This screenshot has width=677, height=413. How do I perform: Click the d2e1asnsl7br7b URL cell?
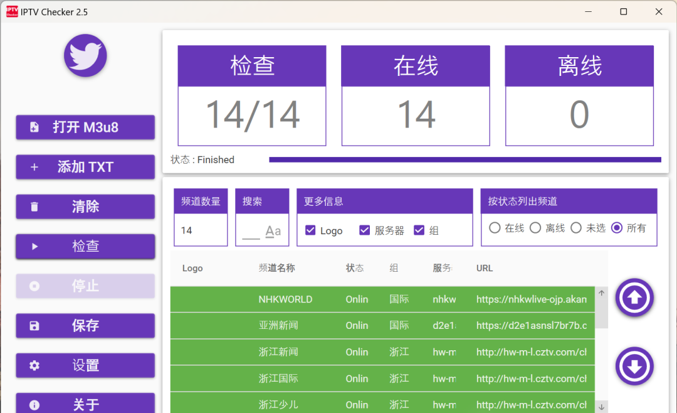[532, 326]
